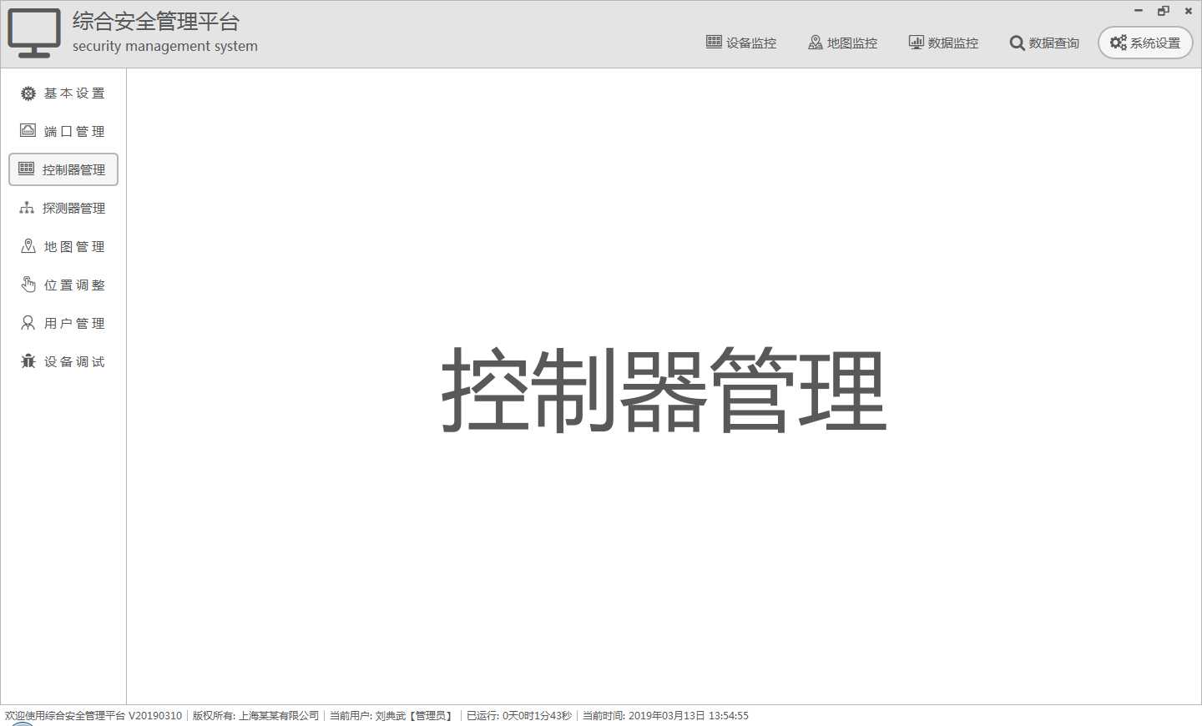The width and height of the screenshot is (1202, 726).
Task: Open the 端口管理 sidebar item
Action: (63, 132)
